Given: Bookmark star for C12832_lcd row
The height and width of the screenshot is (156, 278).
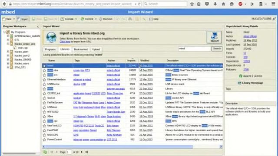Looking at the screenshot, I should pos(44,94).
